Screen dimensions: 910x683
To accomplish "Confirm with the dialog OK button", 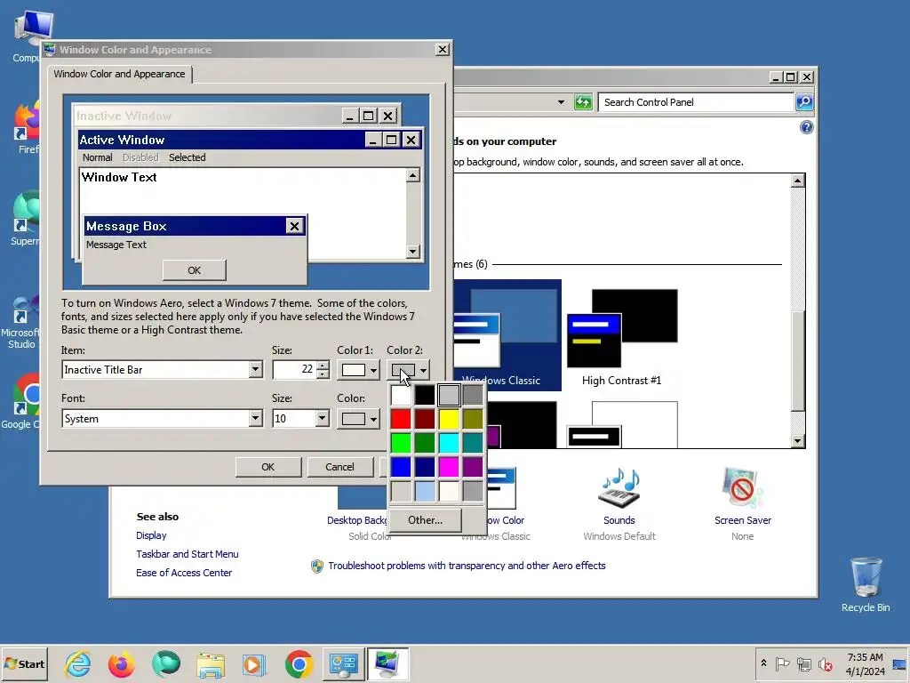I will pos(268,467).
